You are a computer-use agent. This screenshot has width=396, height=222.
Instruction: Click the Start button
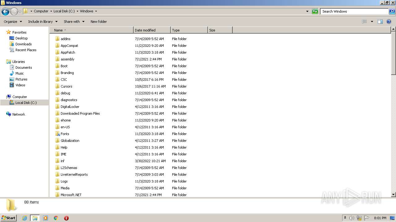tap(9, 218)
